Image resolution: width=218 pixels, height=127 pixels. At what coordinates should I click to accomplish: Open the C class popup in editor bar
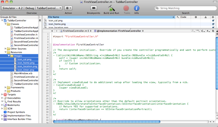203,31
